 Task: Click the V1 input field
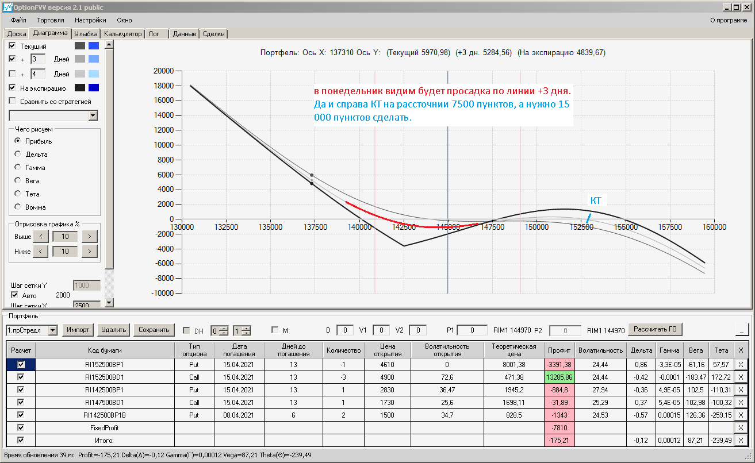tap(381, 330)
